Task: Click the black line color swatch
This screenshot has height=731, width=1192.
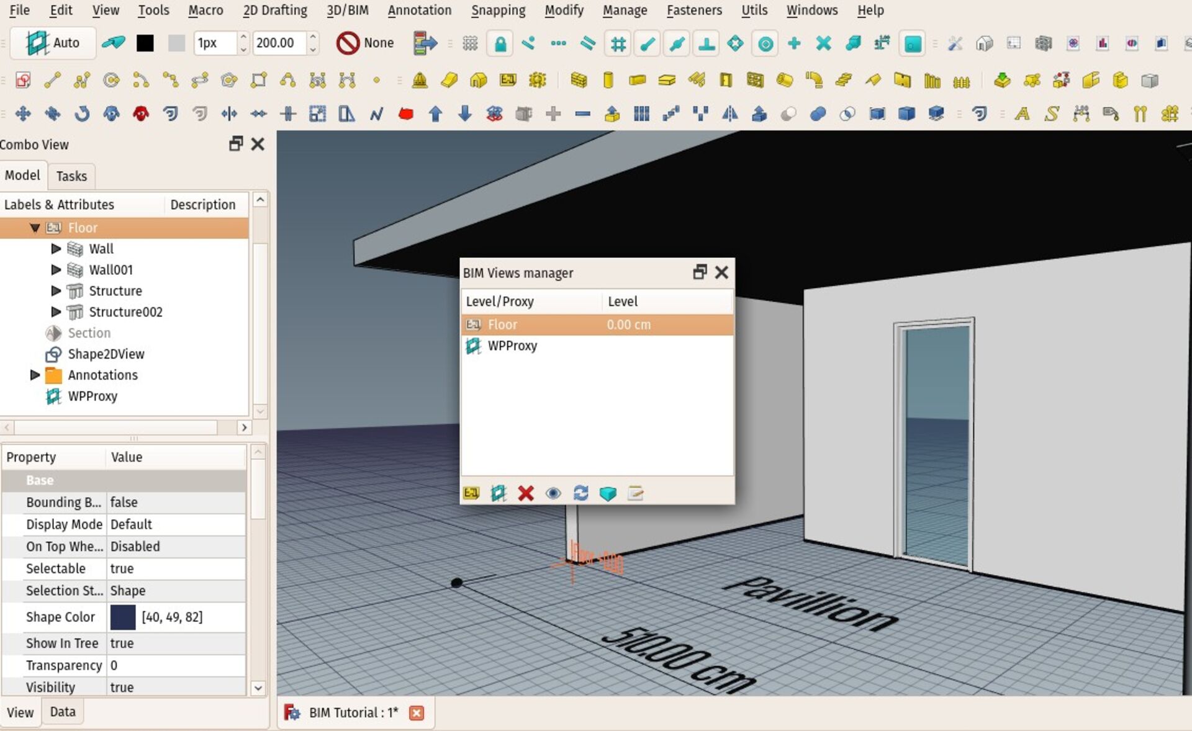Action: (x=145, y=43)
